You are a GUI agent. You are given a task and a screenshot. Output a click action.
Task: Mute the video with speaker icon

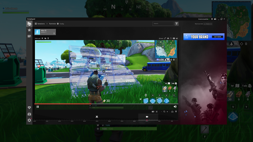[175, 107]
